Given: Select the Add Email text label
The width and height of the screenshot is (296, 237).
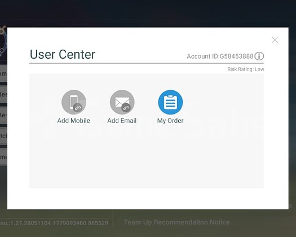Looking at the screenshot, I should (x=122, y=121).
